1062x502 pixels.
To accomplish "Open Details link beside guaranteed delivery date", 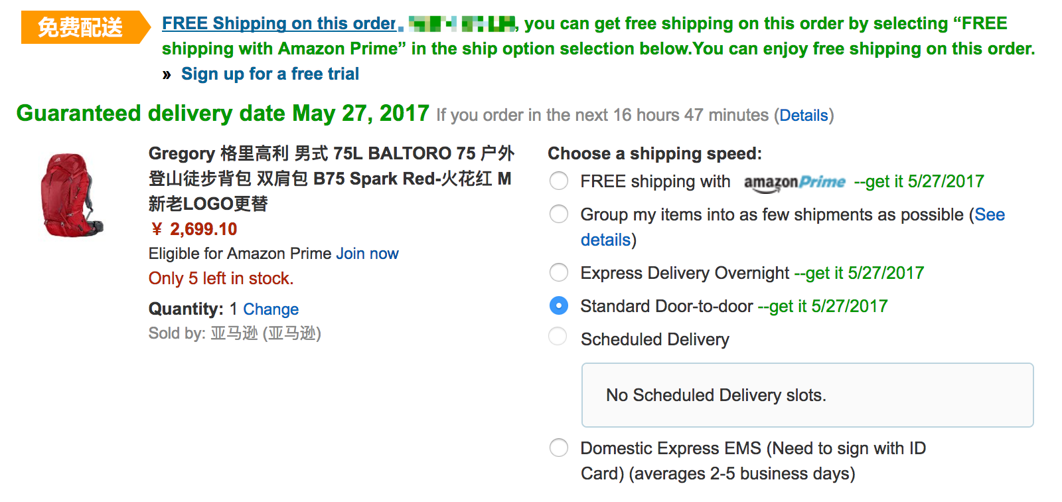I will [x=803, y=116].
